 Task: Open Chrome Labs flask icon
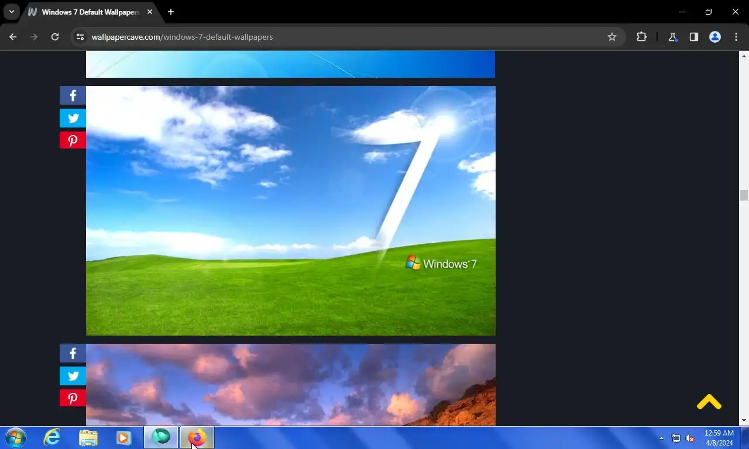pos(672,37)
